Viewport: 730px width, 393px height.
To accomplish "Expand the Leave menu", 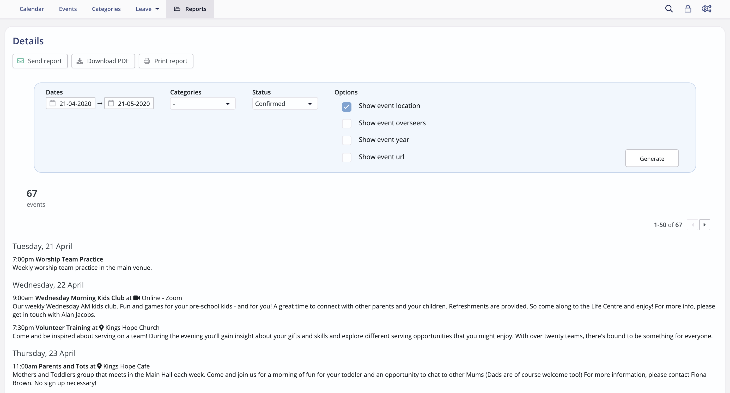I will (x=147, y=9).
